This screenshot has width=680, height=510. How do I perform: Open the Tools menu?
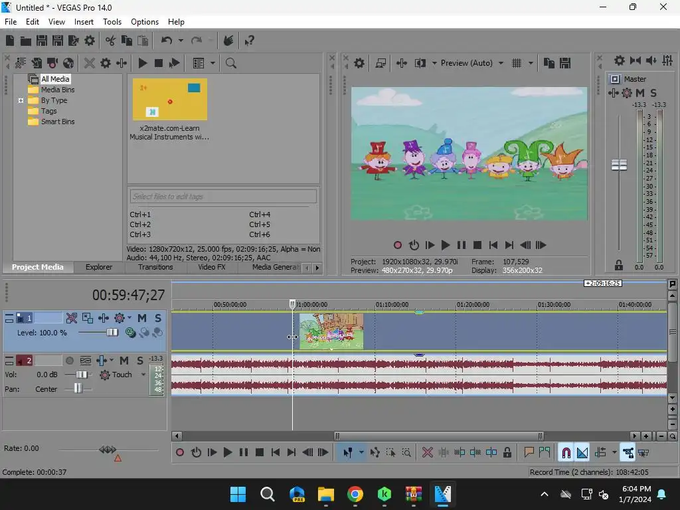(112, 22)
